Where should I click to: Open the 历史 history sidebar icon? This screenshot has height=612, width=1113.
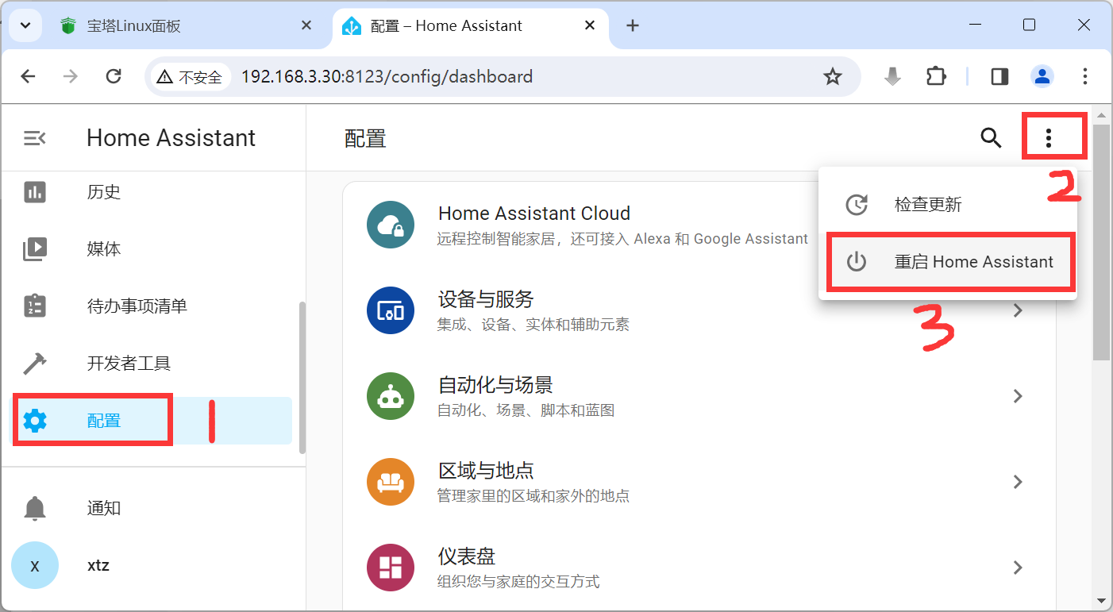coord(35,192)
